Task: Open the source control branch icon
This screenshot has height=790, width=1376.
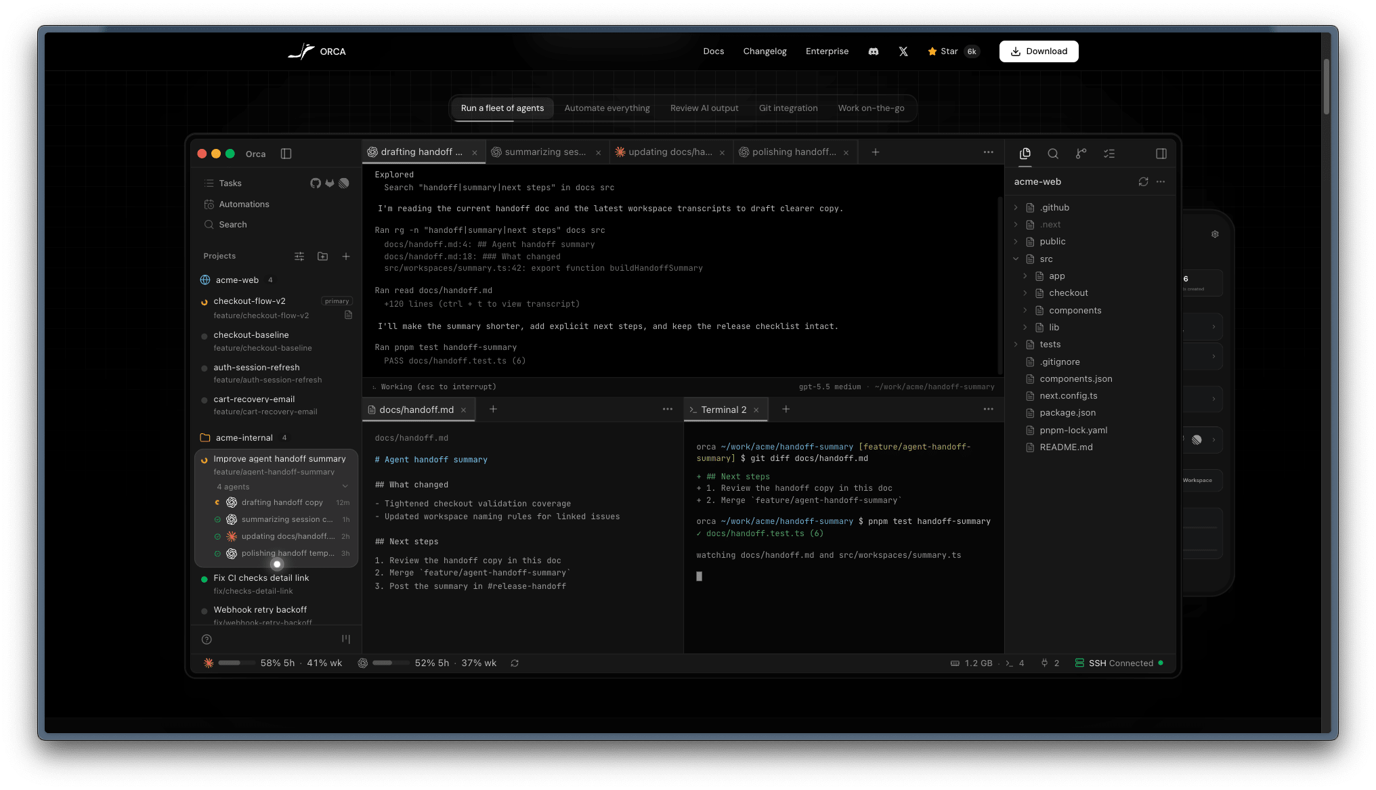Action: [1081, 154]
